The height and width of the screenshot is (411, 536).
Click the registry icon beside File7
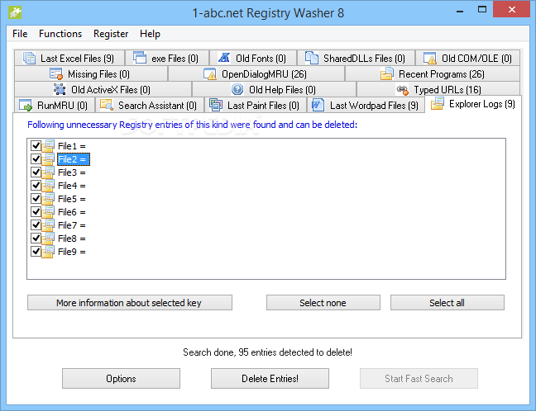tap(48, 225)
